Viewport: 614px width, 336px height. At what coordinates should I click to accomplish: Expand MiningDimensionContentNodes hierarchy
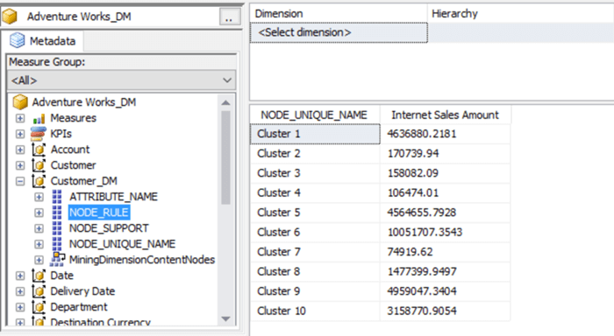coord(39,260)
